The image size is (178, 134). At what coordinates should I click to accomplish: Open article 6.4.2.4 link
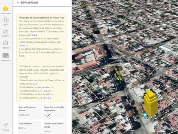[47, 91]
